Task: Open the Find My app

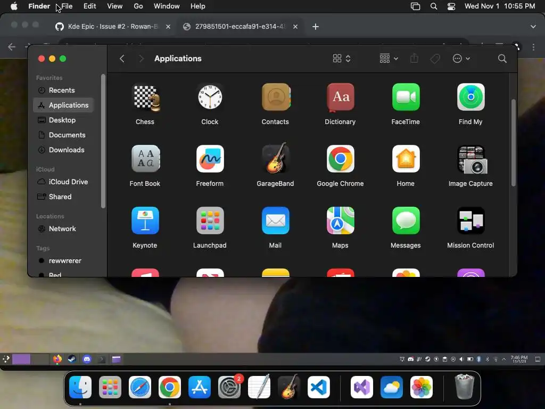Action: tap(470, 97)
